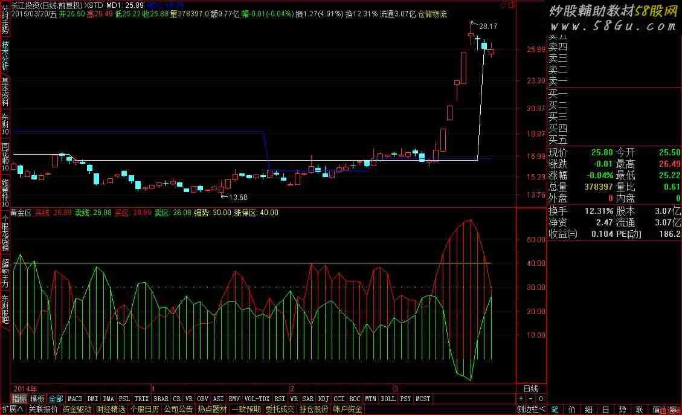Select the 指标 tab

[x=19, y=399]
